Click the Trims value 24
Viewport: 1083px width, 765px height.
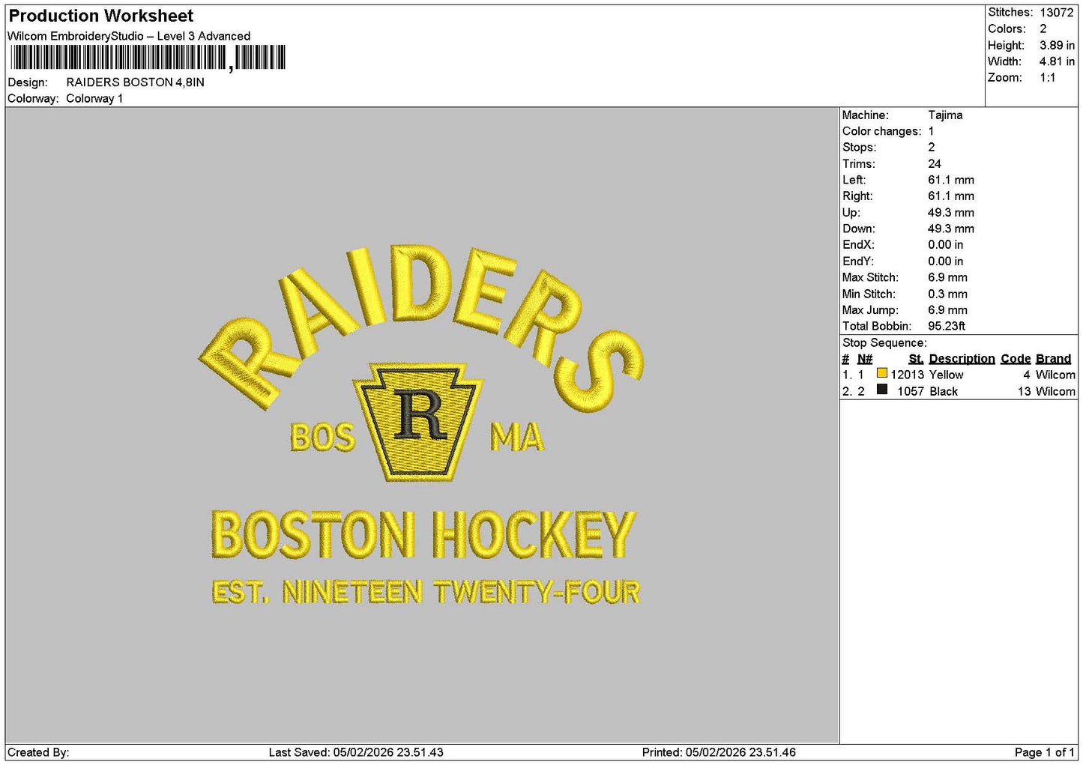click(934, 164)
